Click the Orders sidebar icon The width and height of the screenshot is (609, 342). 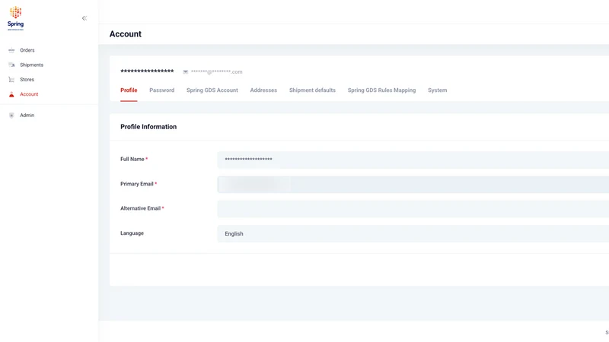pos(11,50)
